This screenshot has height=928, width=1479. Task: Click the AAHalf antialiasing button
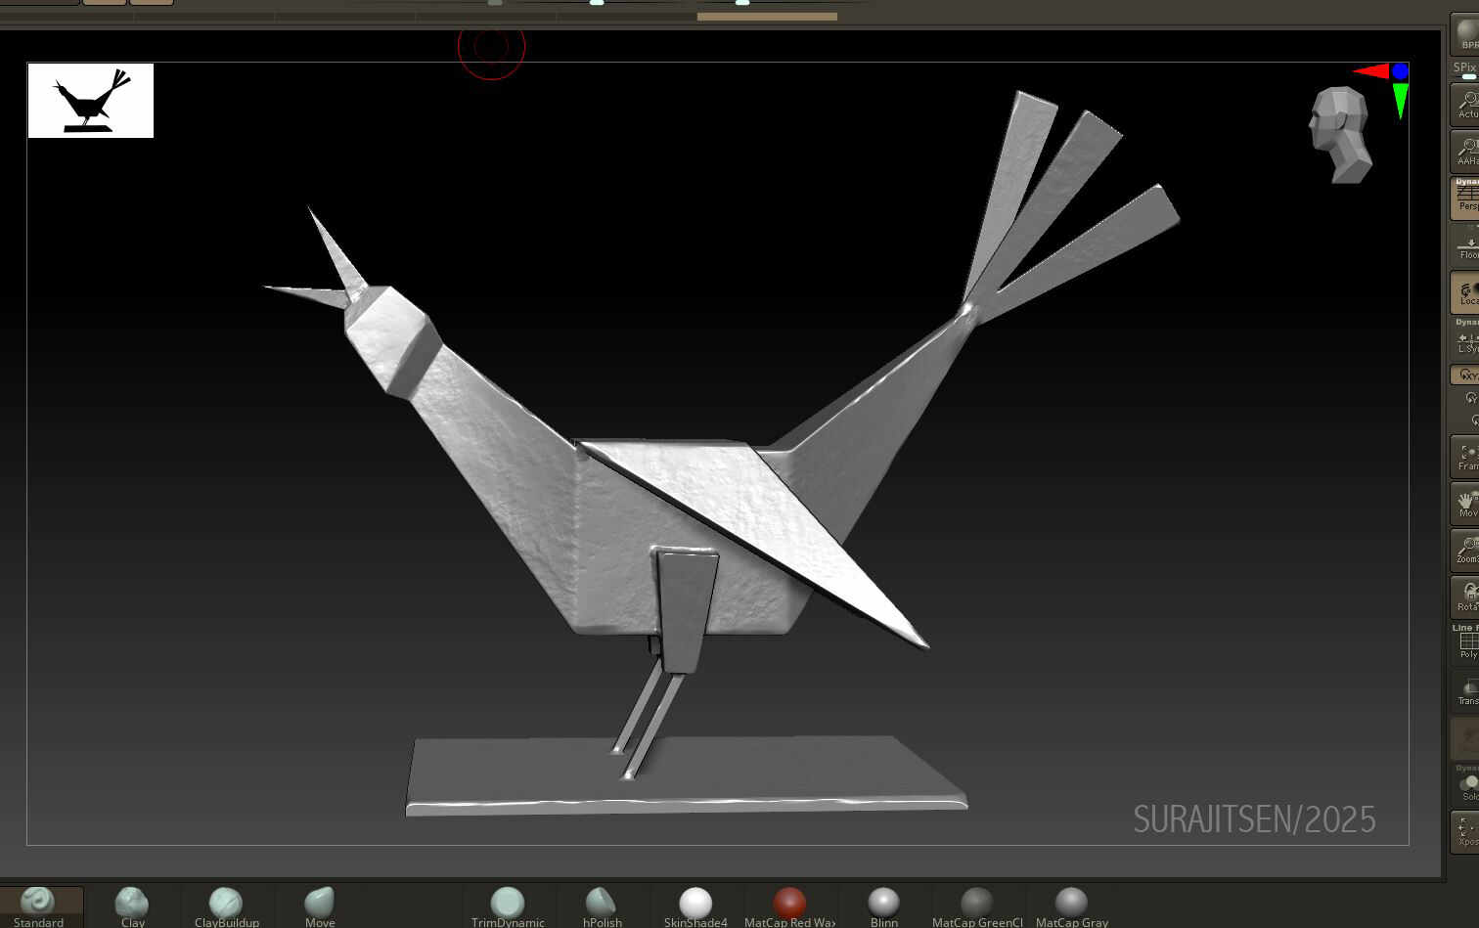point(1466,152)
